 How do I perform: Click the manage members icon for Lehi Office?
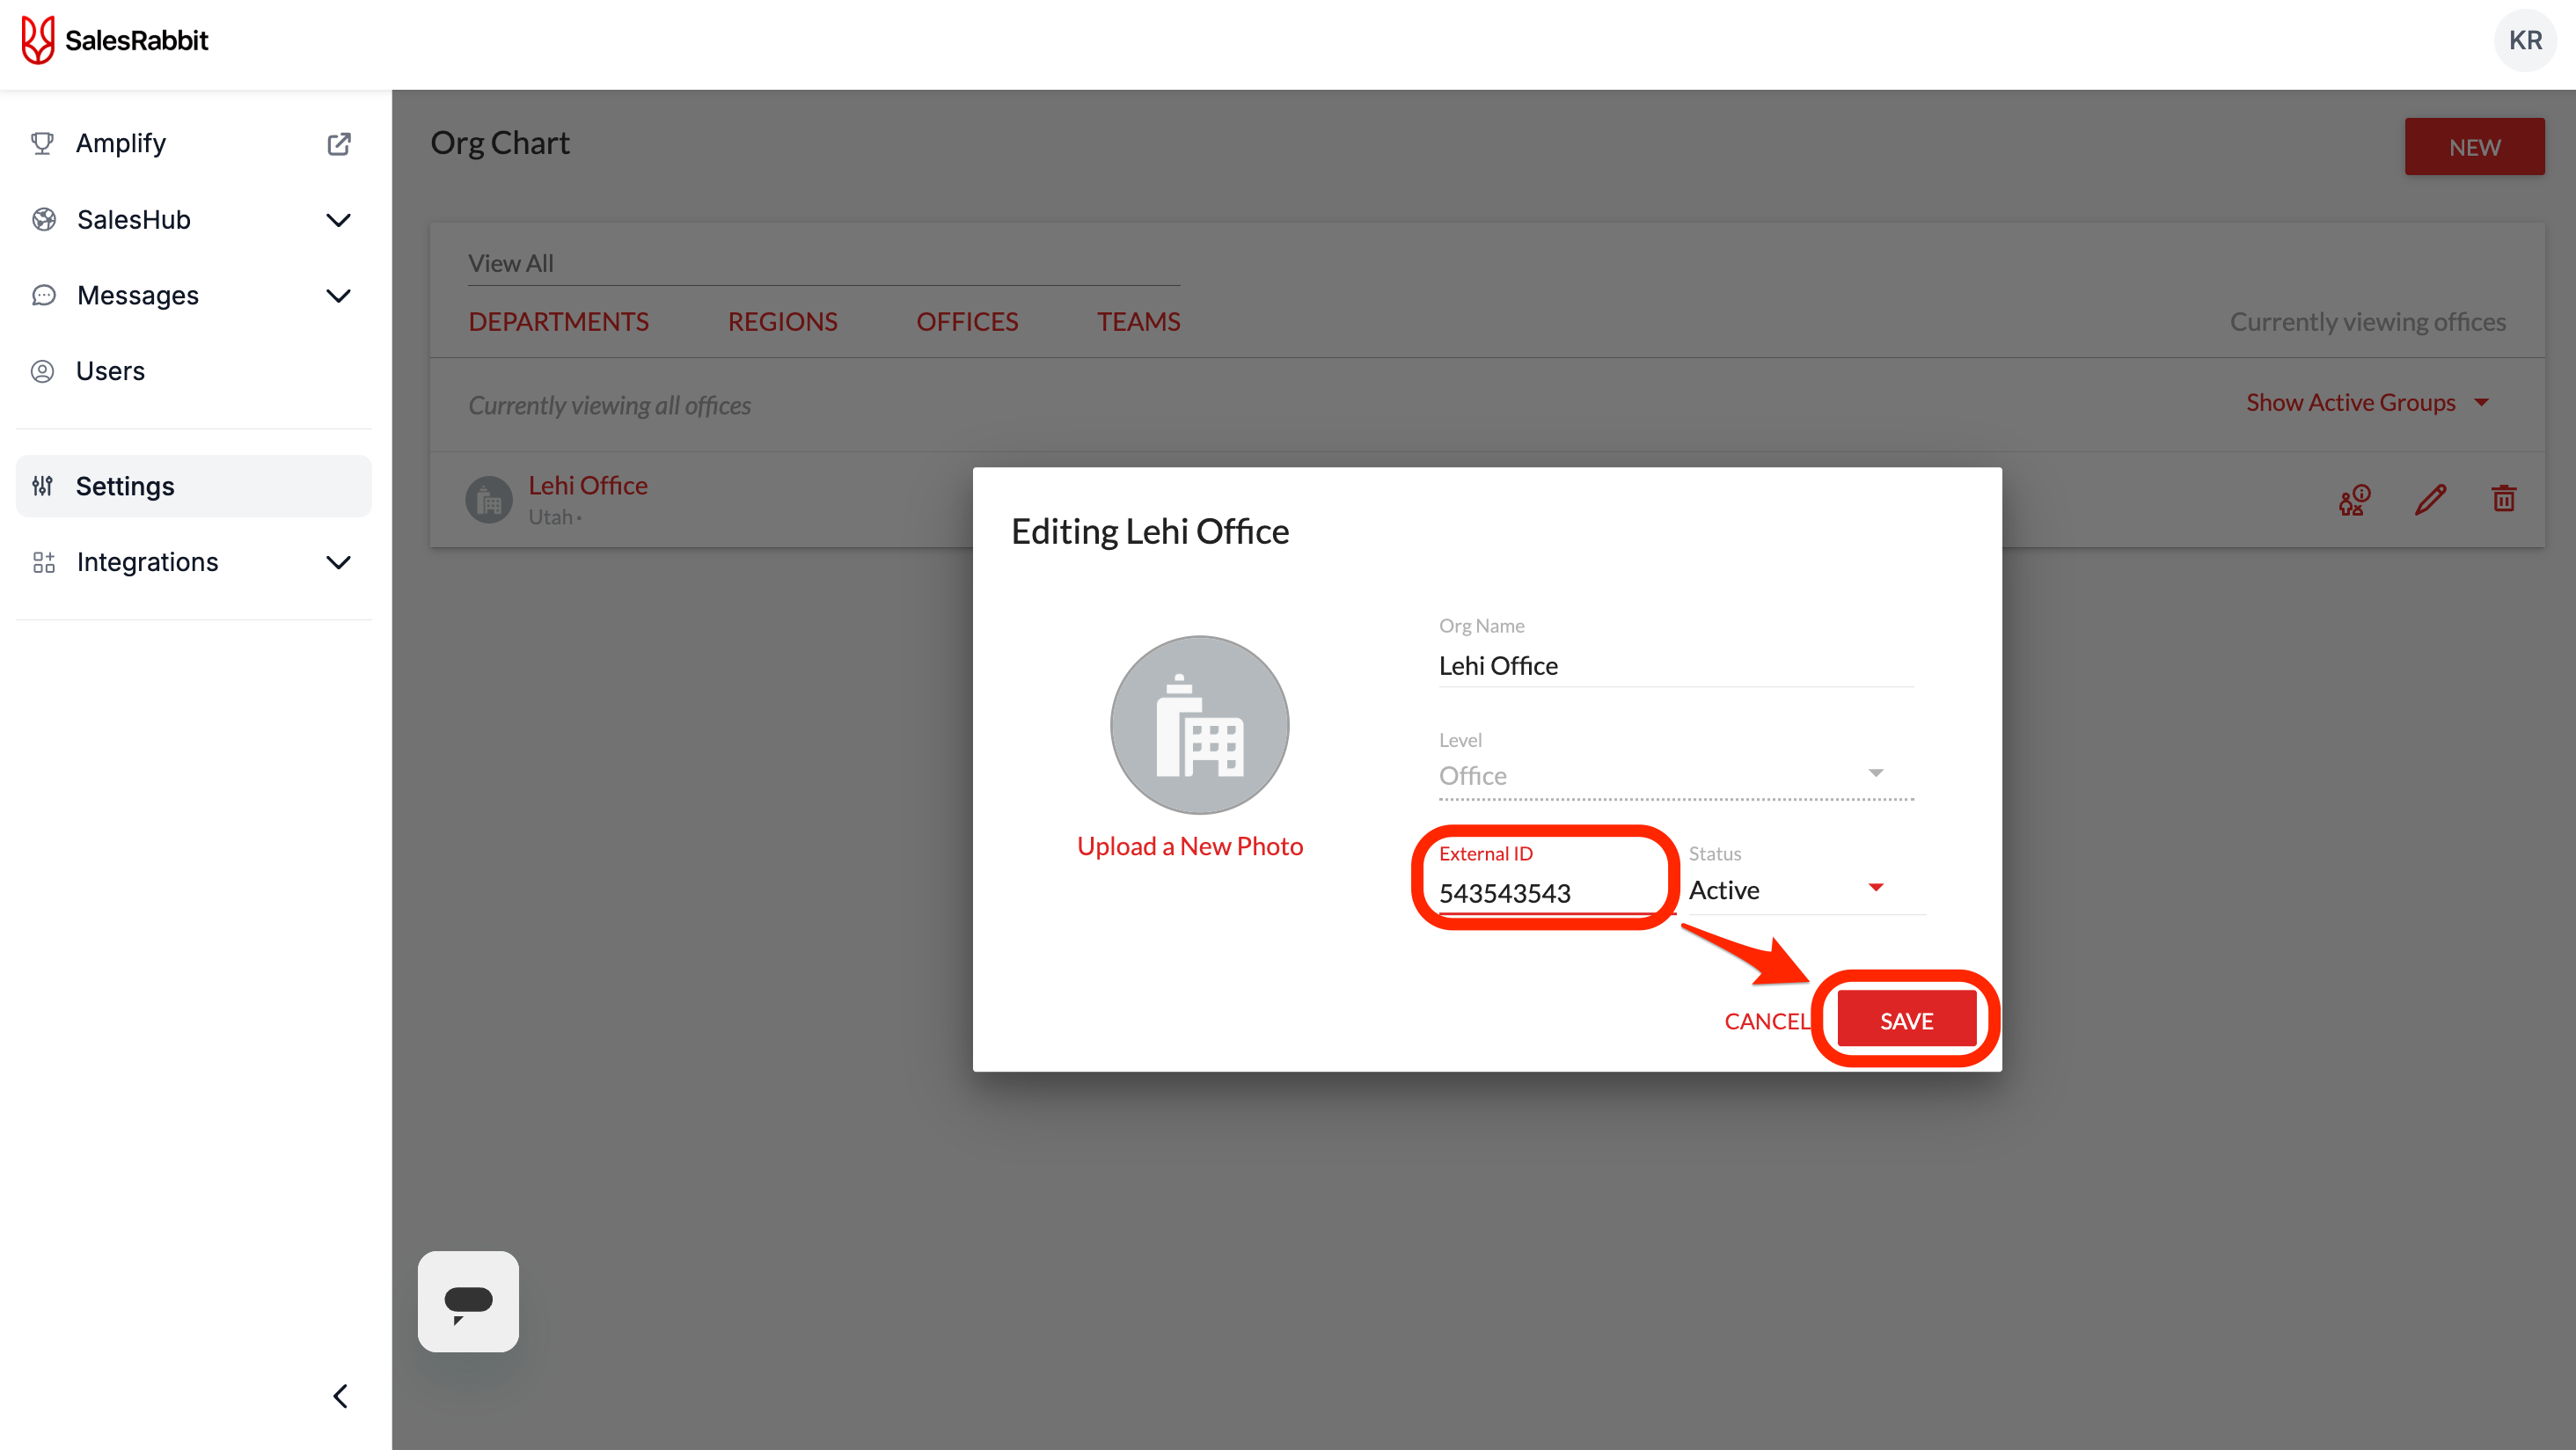[2354, 499]
